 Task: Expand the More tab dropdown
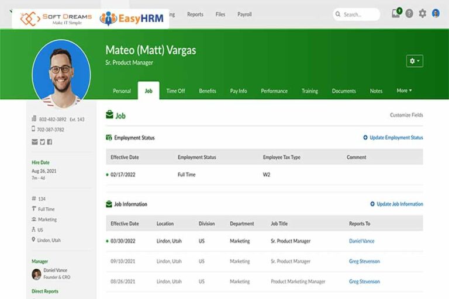click(x=404, y=91)
